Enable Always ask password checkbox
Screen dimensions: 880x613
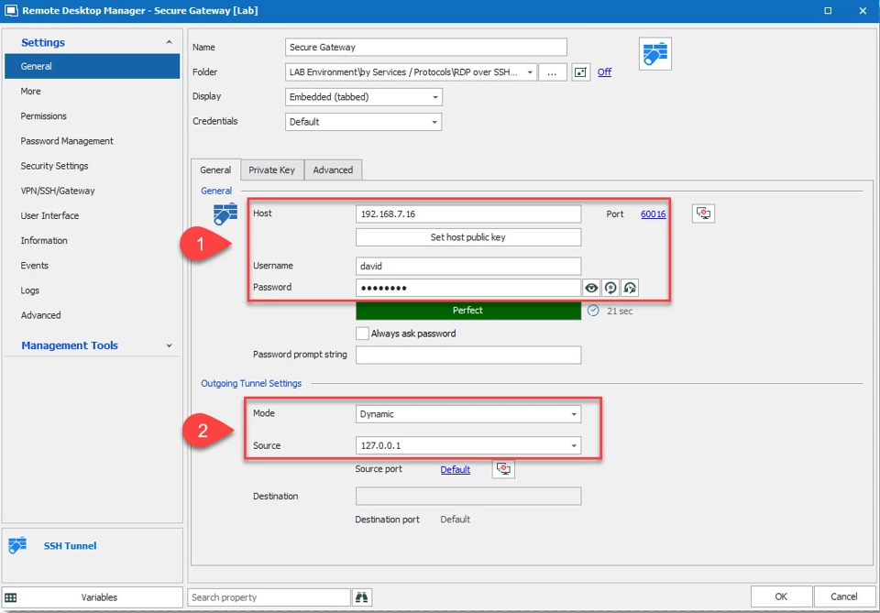coord(362,334)
